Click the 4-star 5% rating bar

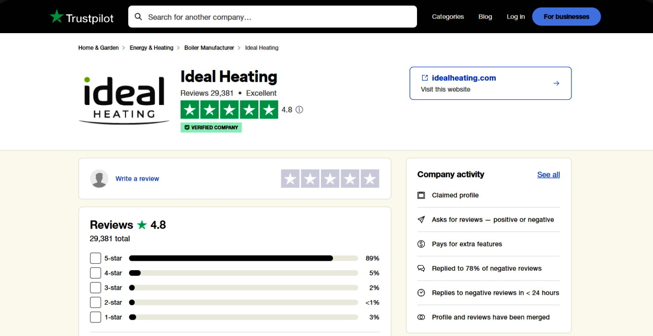[243, 273]
